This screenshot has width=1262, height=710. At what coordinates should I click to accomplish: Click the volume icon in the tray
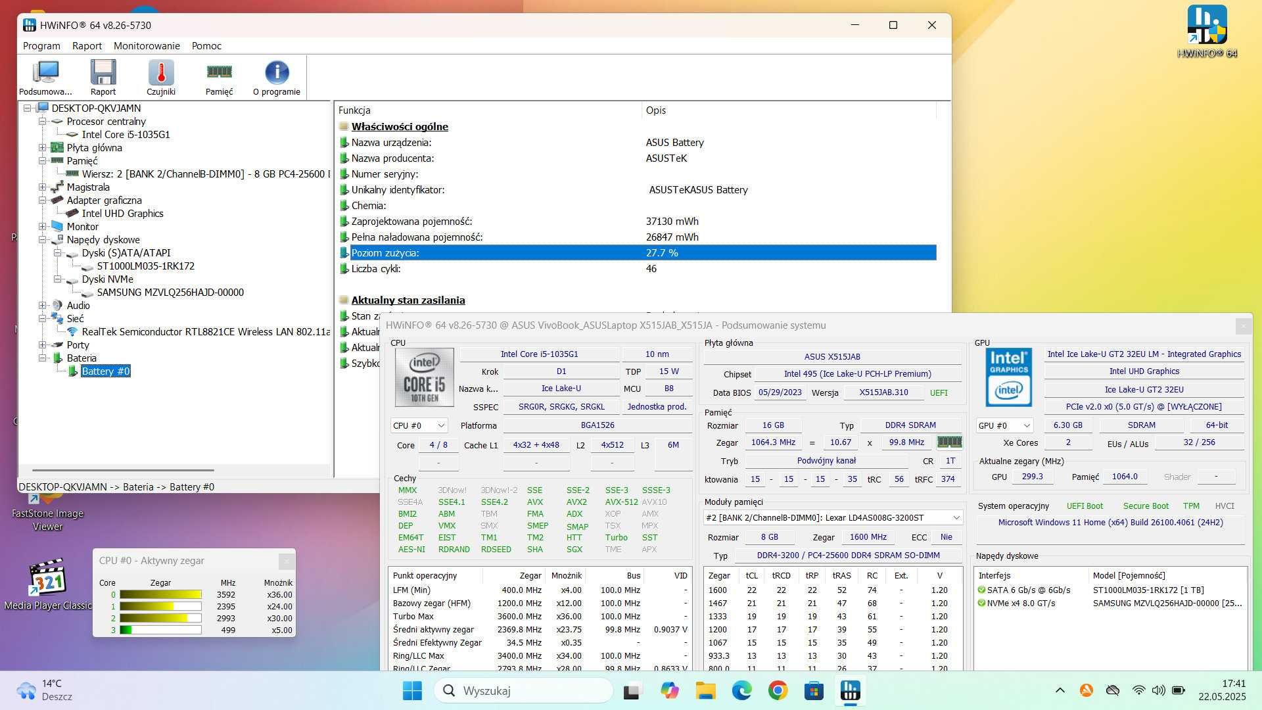[x=1158, y=690]
